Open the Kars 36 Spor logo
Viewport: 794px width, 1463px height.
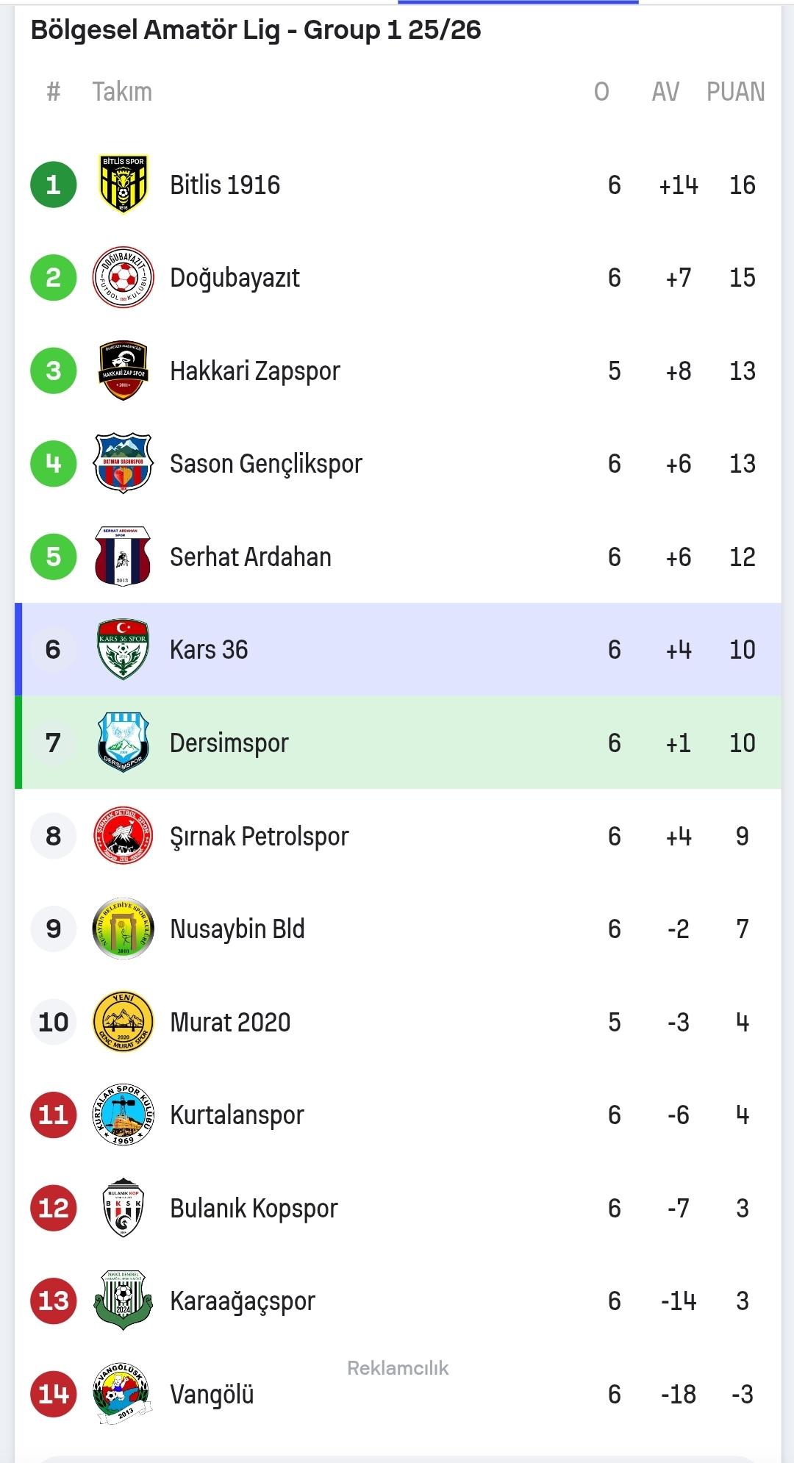point(124,650)
